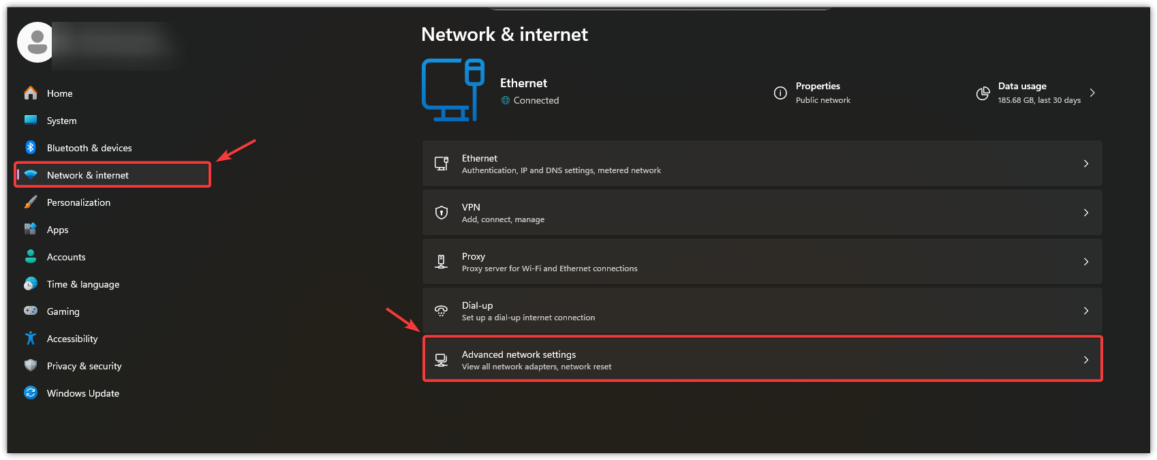Open the System settings page

point(61,121)
